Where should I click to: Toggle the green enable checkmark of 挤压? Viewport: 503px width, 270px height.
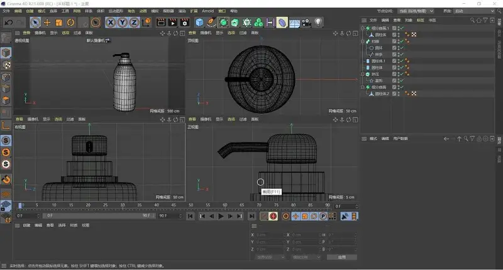pos(401,74)
